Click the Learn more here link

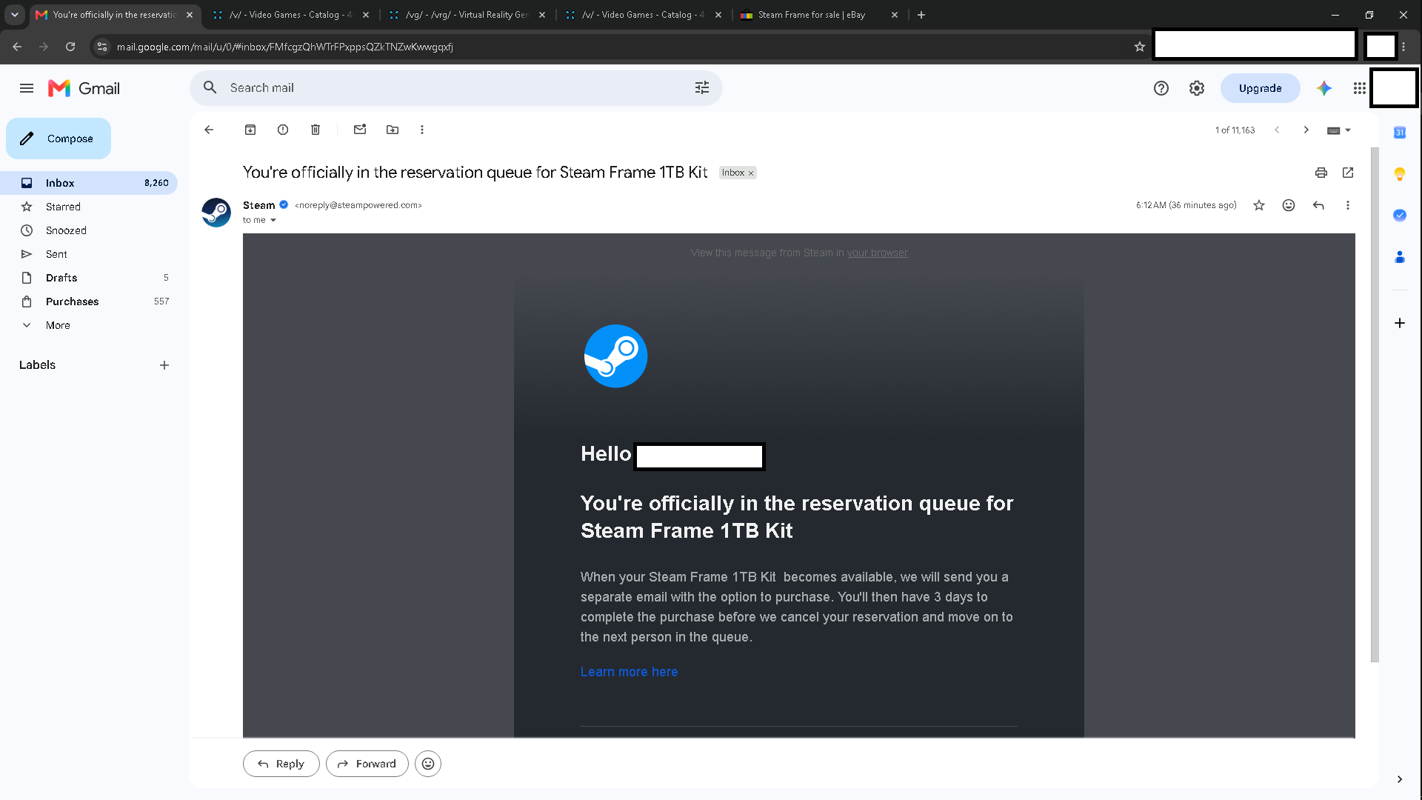click(629, 672)
